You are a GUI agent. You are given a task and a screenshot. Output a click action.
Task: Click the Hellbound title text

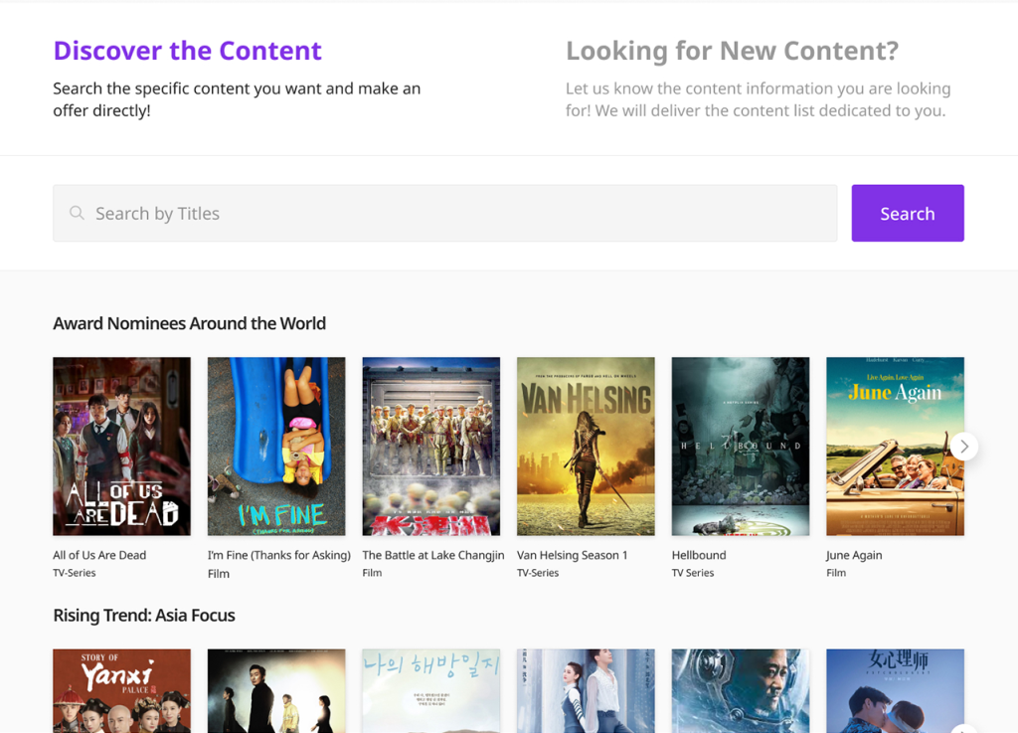pyautogui.click(x=699, y=555)
